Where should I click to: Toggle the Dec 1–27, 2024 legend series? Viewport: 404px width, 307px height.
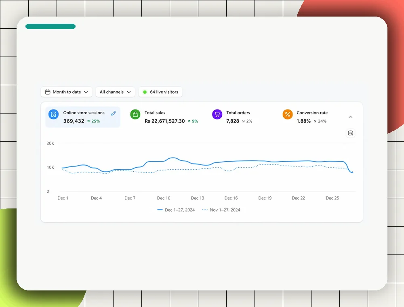pos(176,210)
